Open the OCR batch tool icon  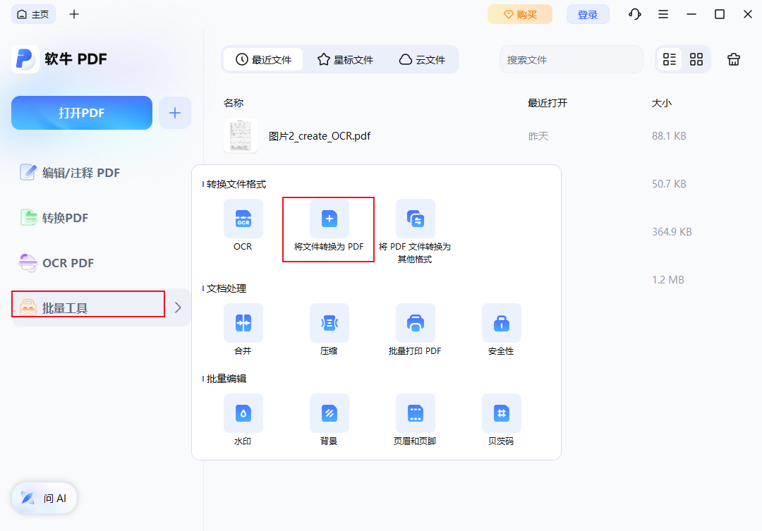pos(243,219)
